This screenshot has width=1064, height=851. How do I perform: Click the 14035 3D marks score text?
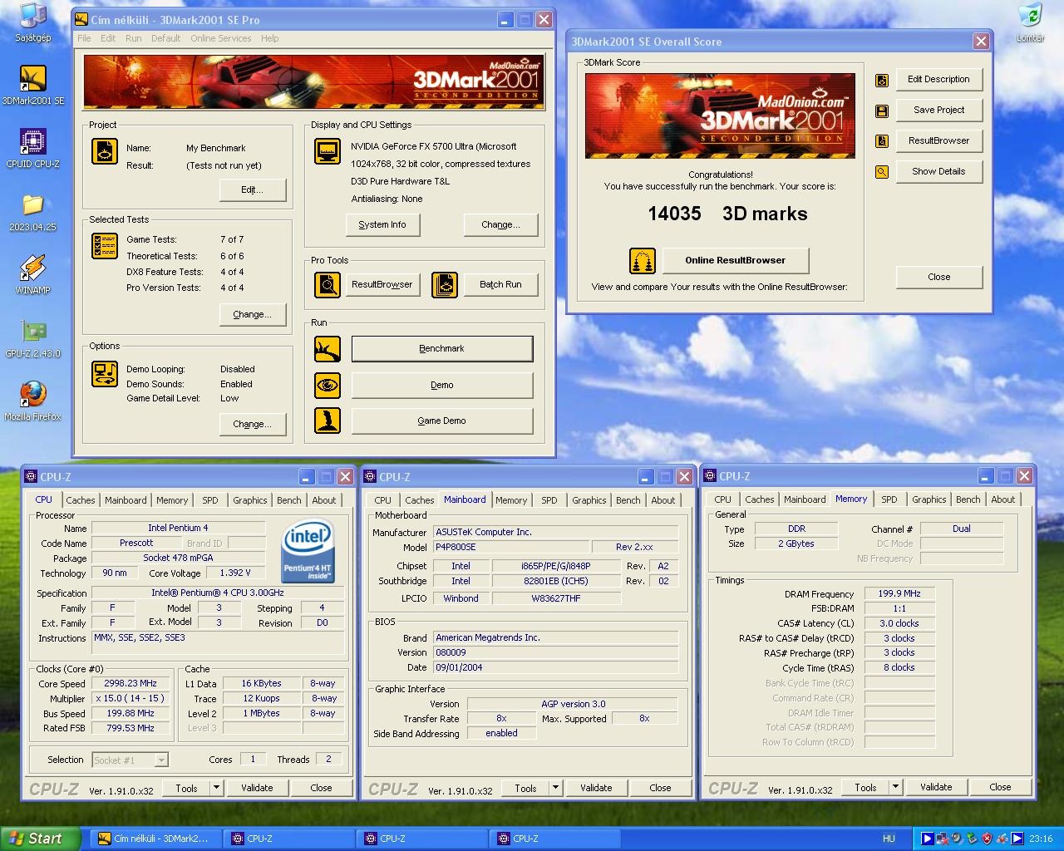pyautogui.click(x=727, y=214)
